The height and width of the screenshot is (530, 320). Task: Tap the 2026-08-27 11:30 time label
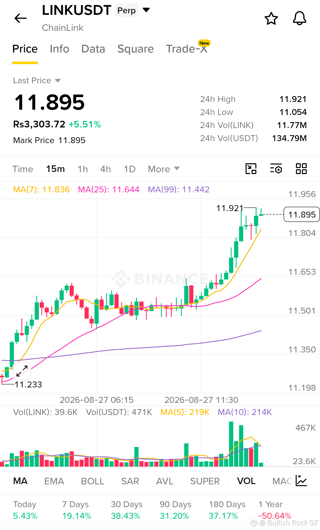point(201,400)
